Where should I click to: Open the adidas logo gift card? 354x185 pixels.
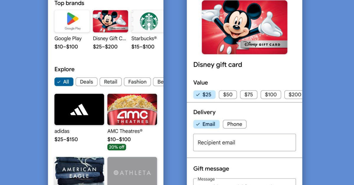click(x=79, y=109)
